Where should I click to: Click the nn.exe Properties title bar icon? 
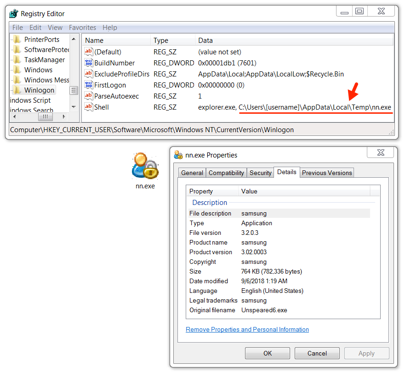coord(178,155)
